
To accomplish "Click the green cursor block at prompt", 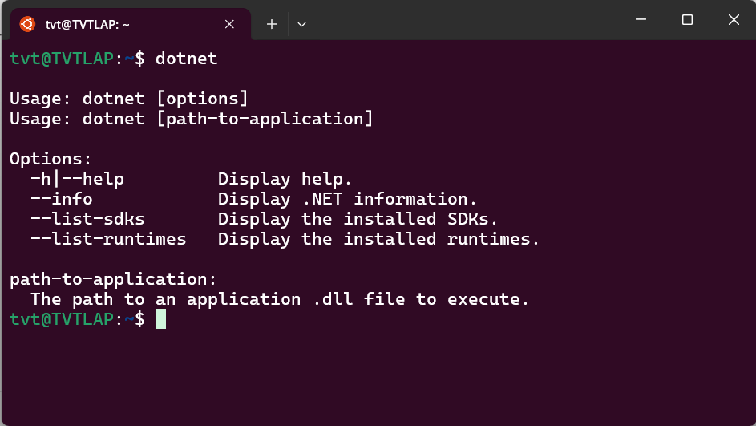I will point(160,318).
